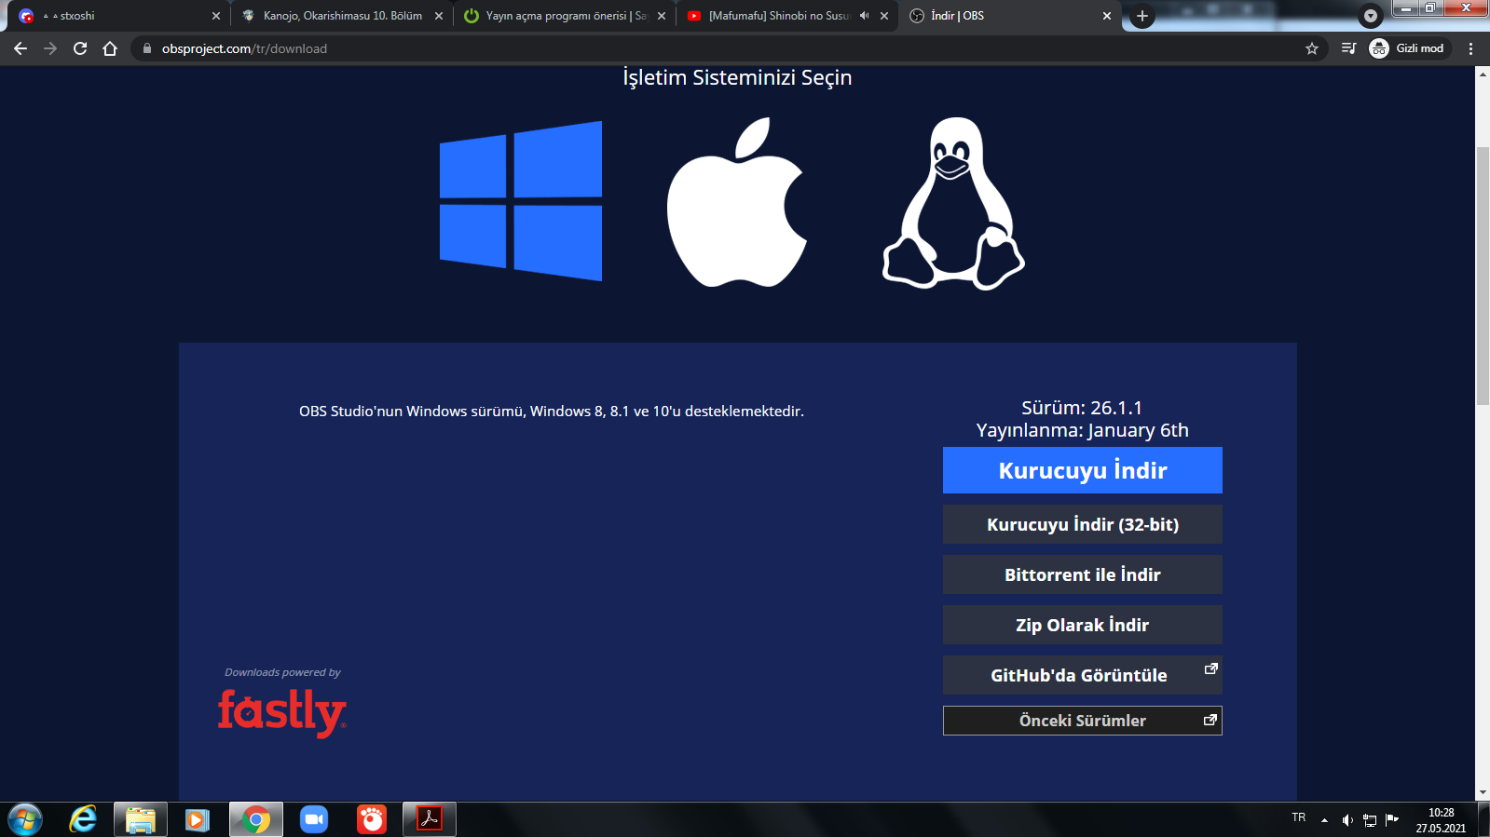Select the Linux penguin logo

click(x=953, y=203)
